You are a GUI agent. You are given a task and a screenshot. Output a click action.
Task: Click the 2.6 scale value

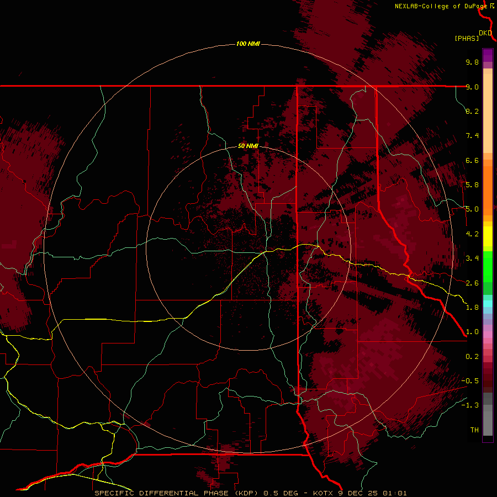472,283
